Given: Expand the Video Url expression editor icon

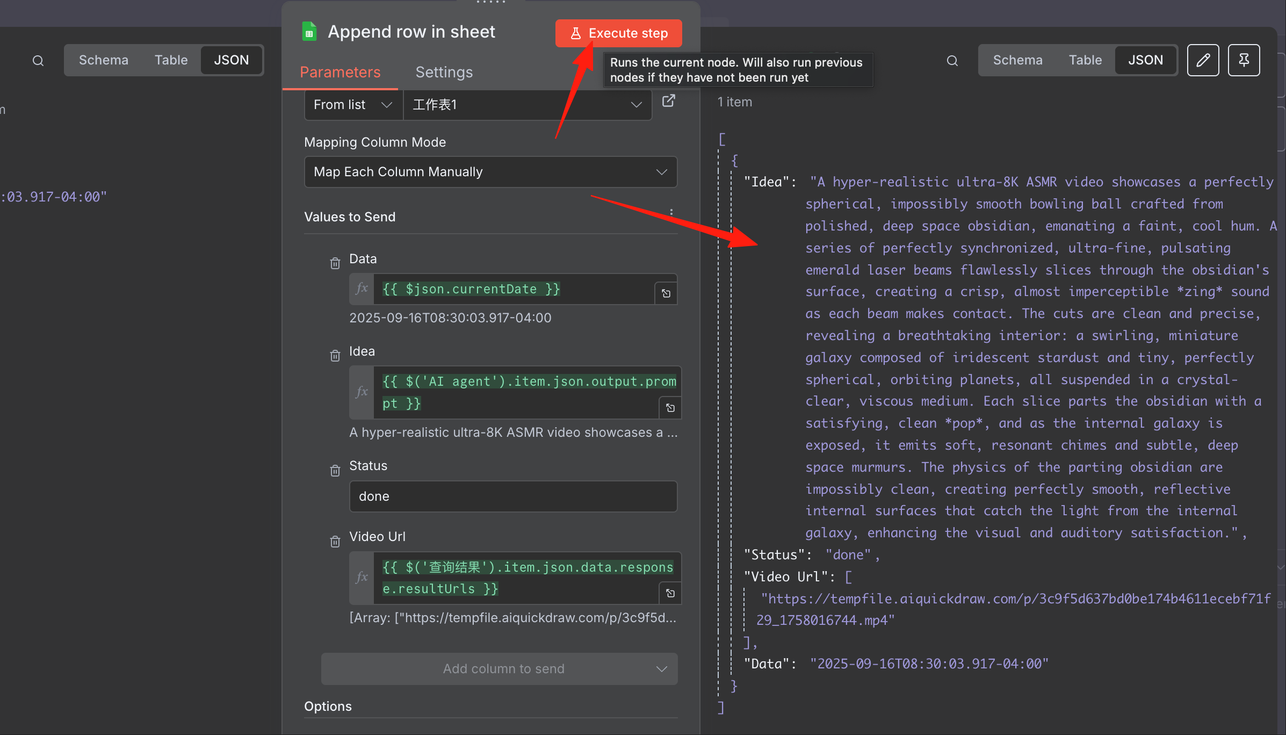Looking at the screenshot, I should tap(670, 593).
